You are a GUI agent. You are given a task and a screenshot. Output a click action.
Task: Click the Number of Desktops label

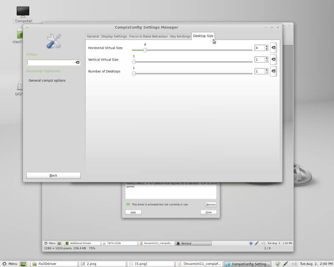point(104,71)
